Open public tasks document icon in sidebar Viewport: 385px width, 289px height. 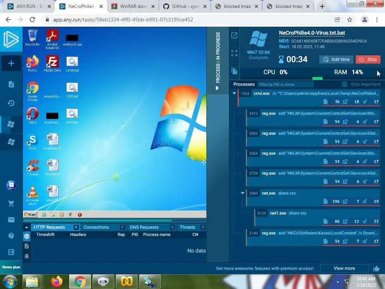[11, 84]
